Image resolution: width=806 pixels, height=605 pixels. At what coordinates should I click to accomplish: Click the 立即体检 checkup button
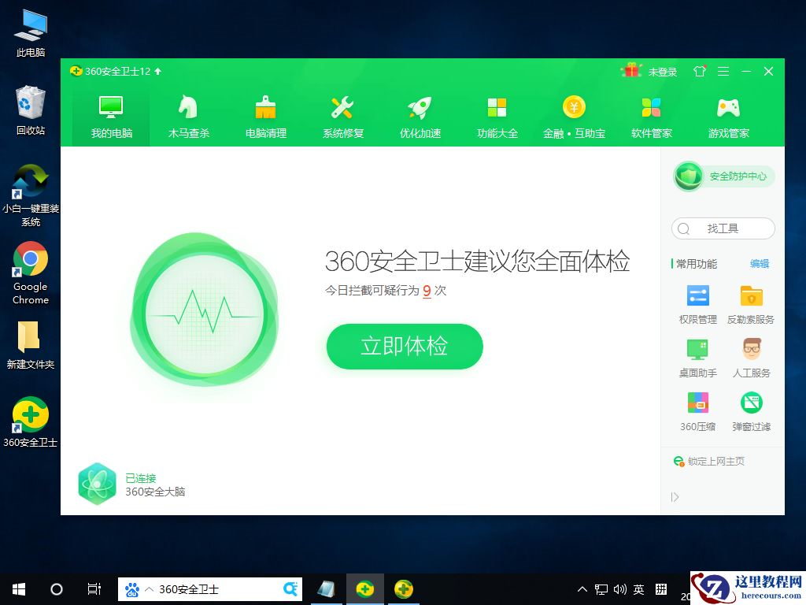coord(404,346)
